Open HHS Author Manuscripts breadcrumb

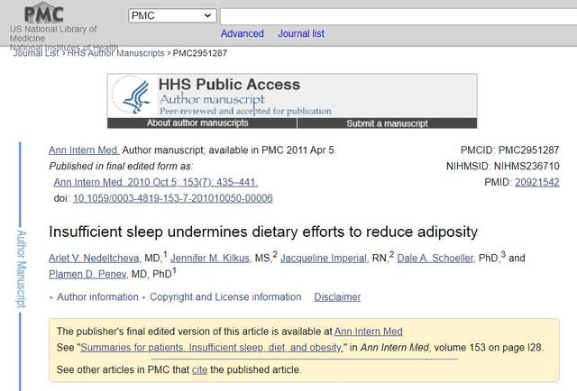pos(115,53)
